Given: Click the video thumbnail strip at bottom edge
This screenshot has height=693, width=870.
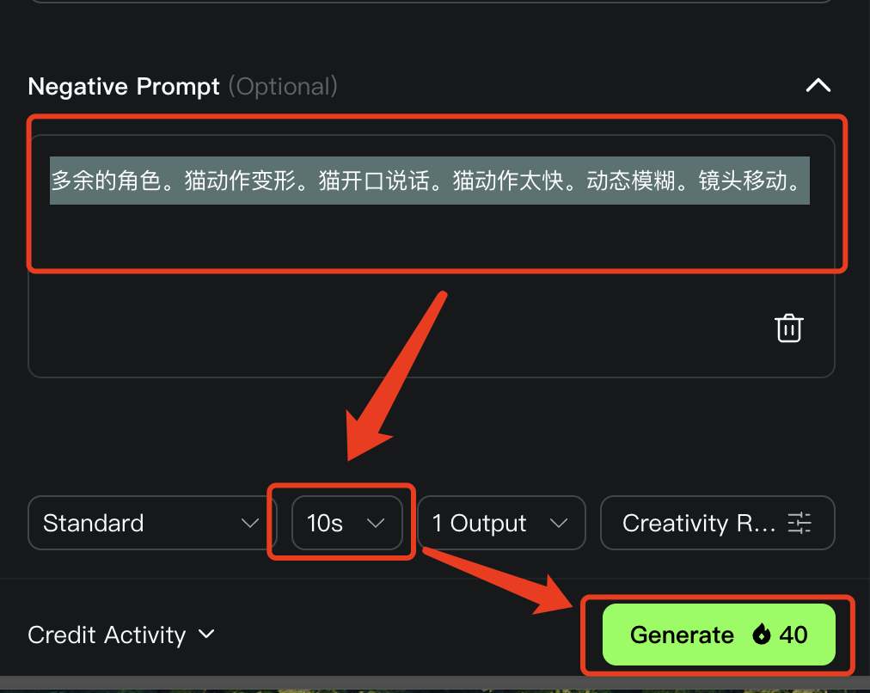Looking at the screenshot, I should [430, 688].
